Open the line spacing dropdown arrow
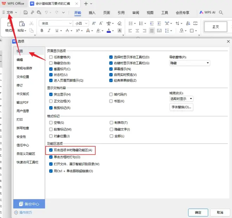The height and width of the screenshot is (218, 232). coord(171,31)
